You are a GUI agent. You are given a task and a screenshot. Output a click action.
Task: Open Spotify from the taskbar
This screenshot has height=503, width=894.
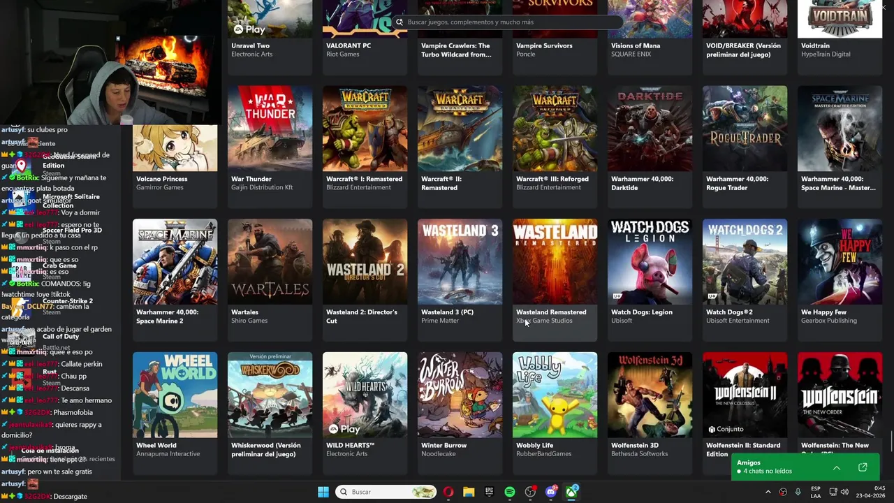pyautogui.click(x=510, y=492)
